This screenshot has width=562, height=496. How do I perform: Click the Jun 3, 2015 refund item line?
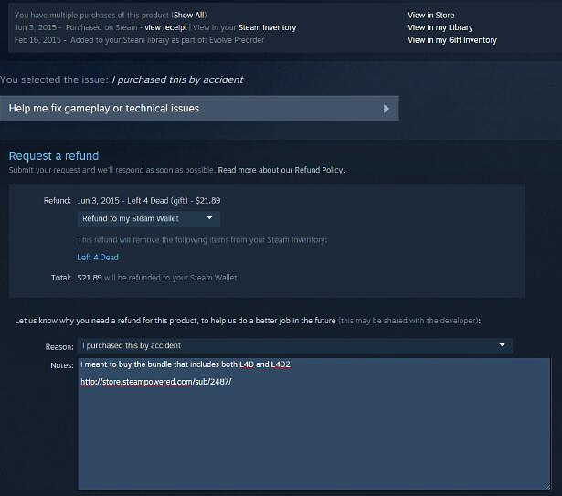tap(149, 201)
